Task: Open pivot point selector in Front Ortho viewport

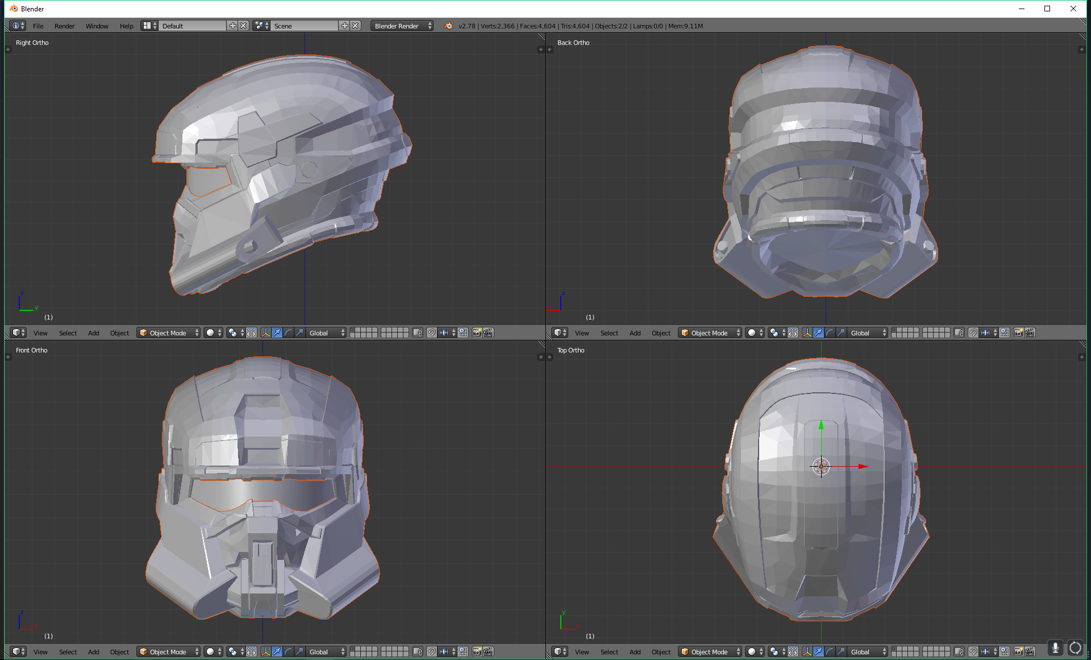Action: click(235, 651)
